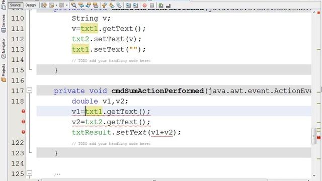
Task: Click txtResult variable name
Action: [x=91, y=132]
